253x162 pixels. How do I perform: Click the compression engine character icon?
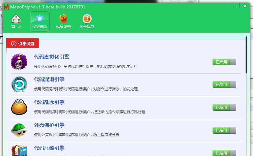(19, 151)
